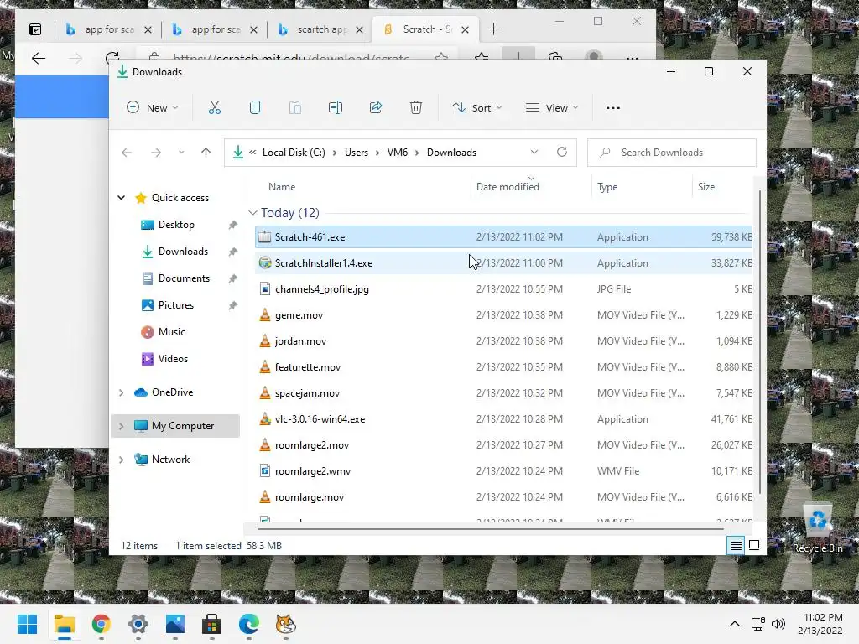Viewport: 859px width, 644px height.
Task: Click Local Disk (C:) breadcrumb
Action: coord(294,153)
